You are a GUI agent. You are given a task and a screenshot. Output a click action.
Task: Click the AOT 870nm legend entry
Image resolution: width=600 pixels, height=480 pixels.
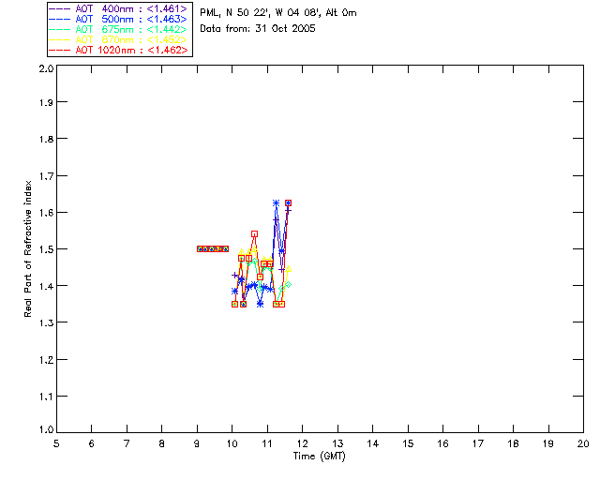(118, 39)
